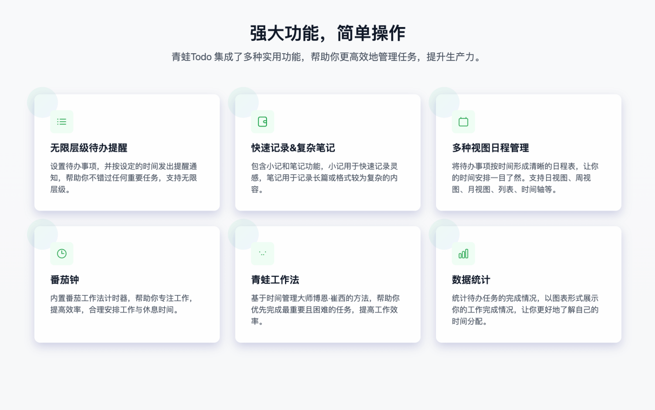655x410 pixels.
Task: Click the description starting 设置待办事项，并按设定的时间
Action: click(124, 178)
